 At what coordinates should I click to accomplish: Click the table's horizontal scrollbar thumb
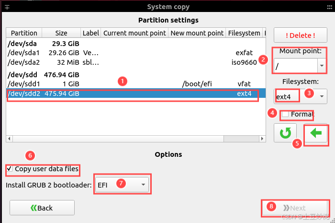click(x=241, y=139)
